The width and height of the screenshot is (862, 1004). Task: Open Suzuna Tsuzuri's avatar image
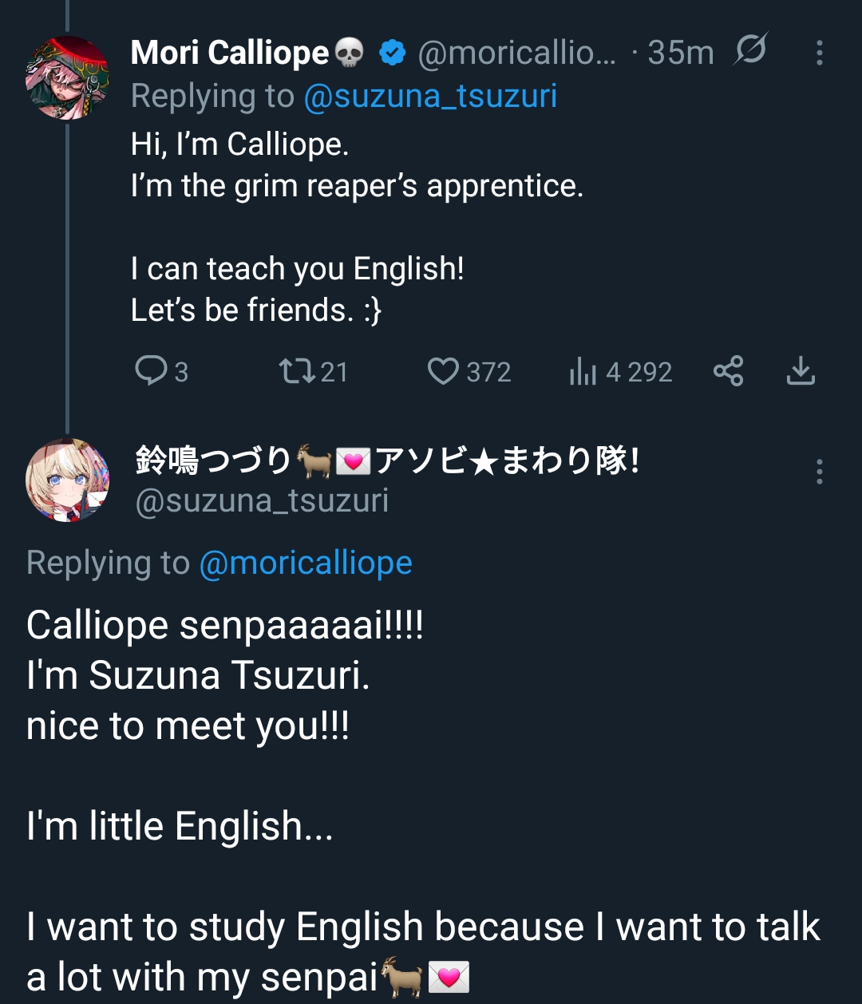(67, 480)
